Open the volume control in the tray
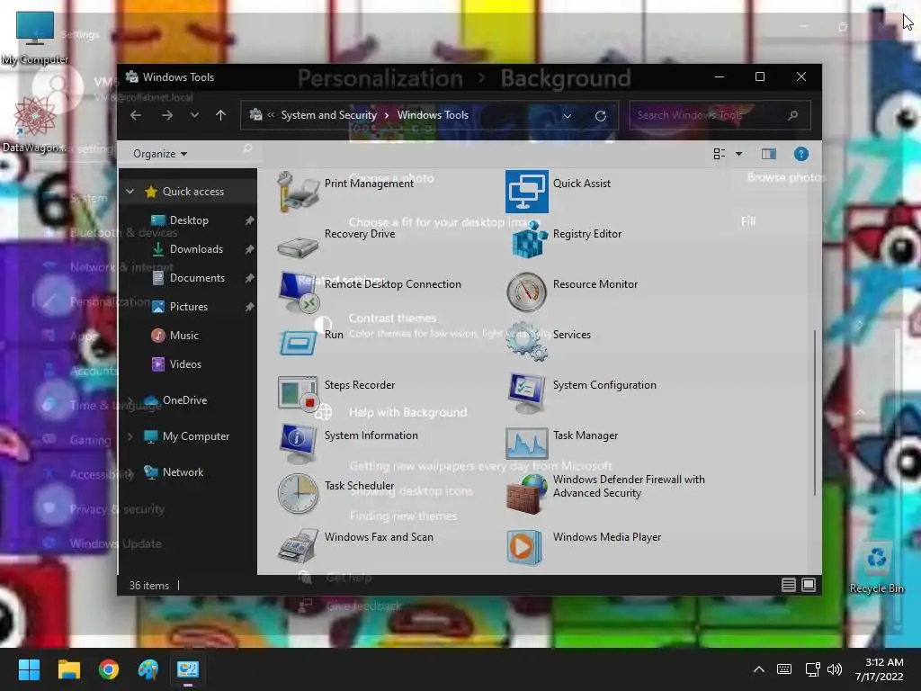Screen dimensions: 921x691 [x=835, y=669]
